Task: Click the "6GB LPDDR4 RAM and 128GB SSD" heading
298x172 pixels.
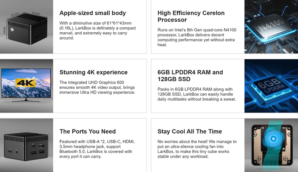Action: [x=190, y=76]
